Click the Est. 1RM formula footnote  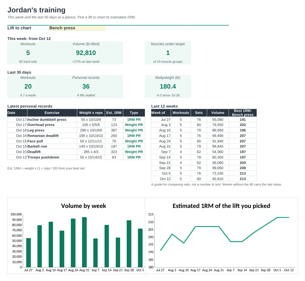46,168
